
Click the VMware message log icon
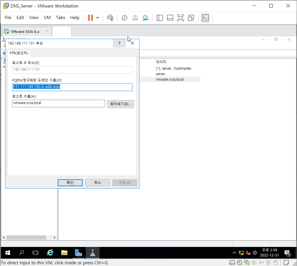pos(286,263)
